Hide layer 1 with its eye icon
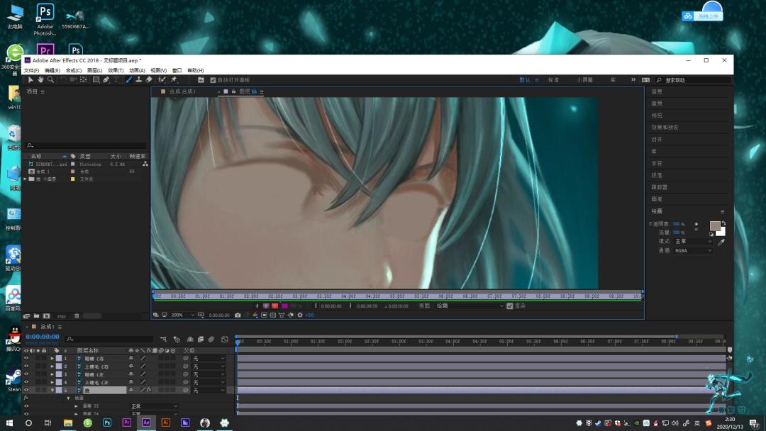 click(26, 358)
